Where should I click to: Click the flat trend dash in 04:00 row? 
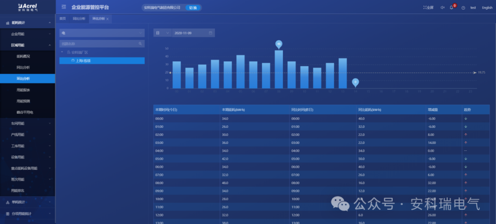pyautogui.click(x=465, y=150)
